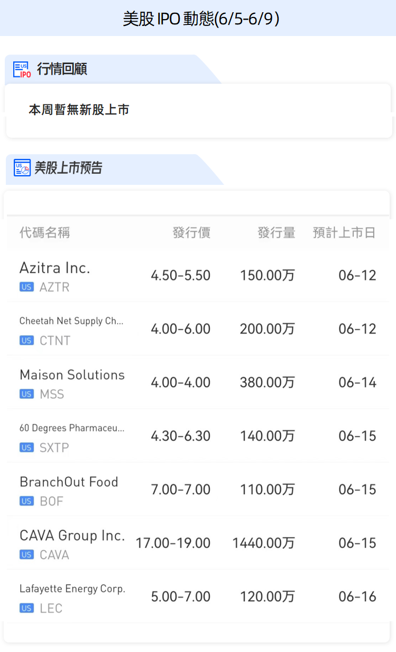
Task: Click the 預計上市日 column header
Action: (344, 233)
